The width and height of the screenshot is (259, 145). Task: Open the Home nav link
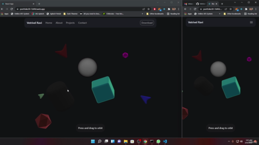coord(49,23)
